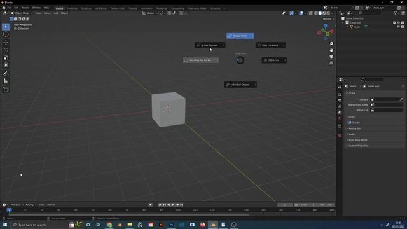Select the Move tool
Image resolution: width=407 pixels, height=229 pixels.
pos(6,43)
